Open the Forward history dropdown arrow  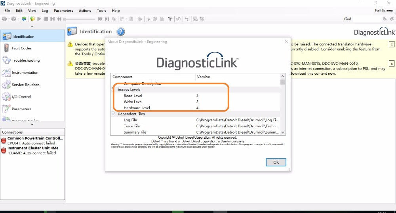(18, 19)
